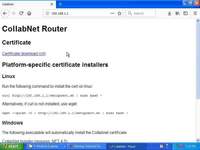Open the downloads panel
200x150 pixels.
[169, 13]
